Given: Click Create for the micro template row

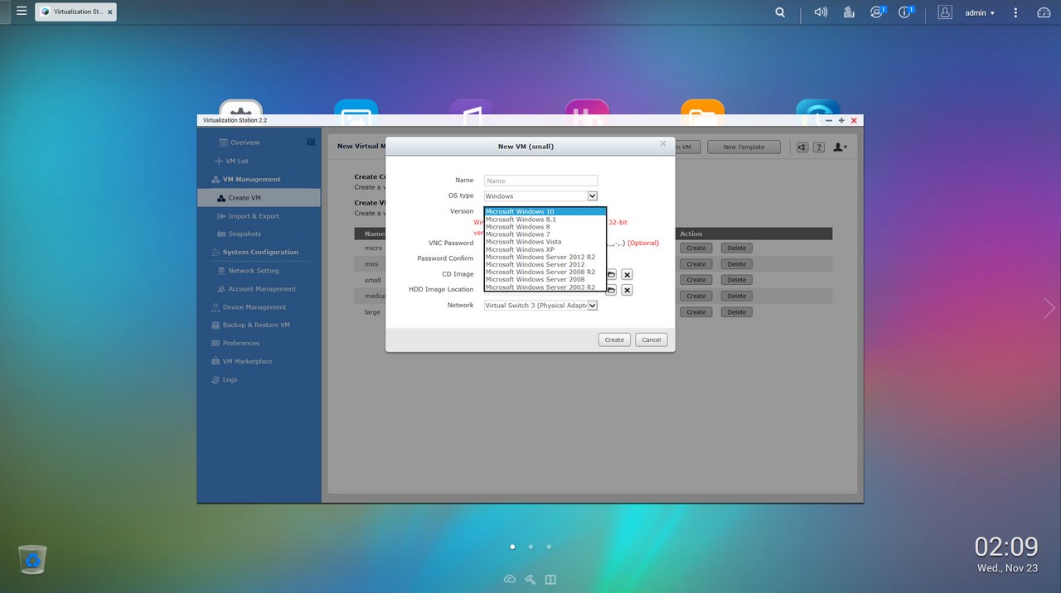Looking at the screenshot, I should pyautogui.click(x=696, y=248).
